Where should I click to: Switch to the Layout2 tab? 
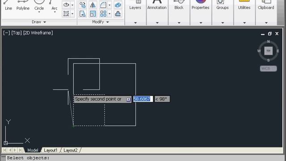(x=71, y=150)
